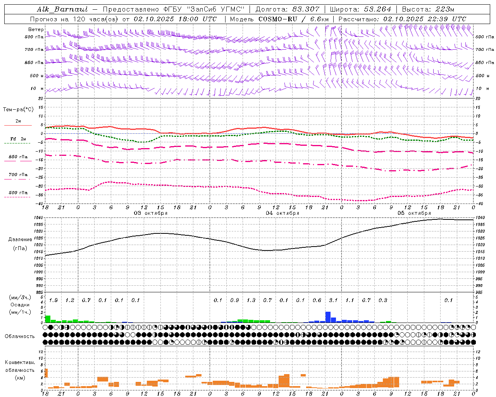This screenshot has height=397, width=496.
Task: Click the '0.9' precipitation amount
Action: pos(234,300)
